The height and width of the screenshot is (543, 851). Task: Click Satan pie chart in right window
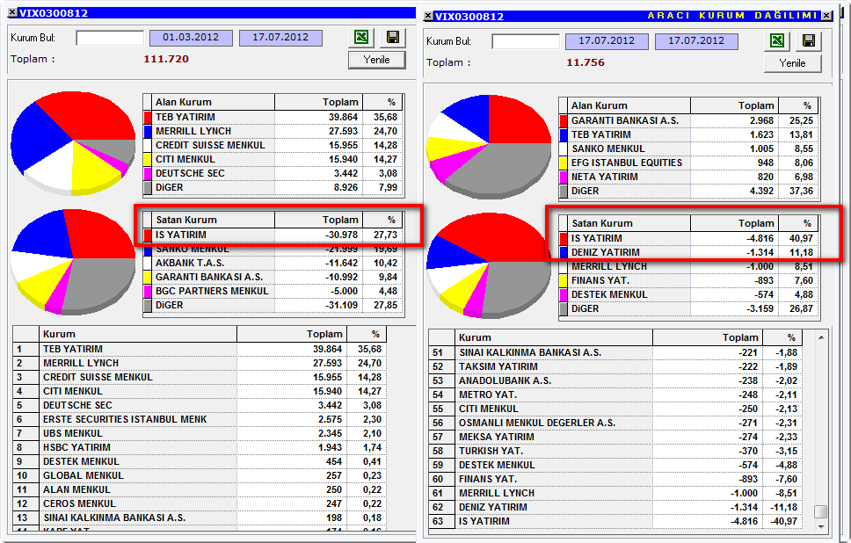489,264
